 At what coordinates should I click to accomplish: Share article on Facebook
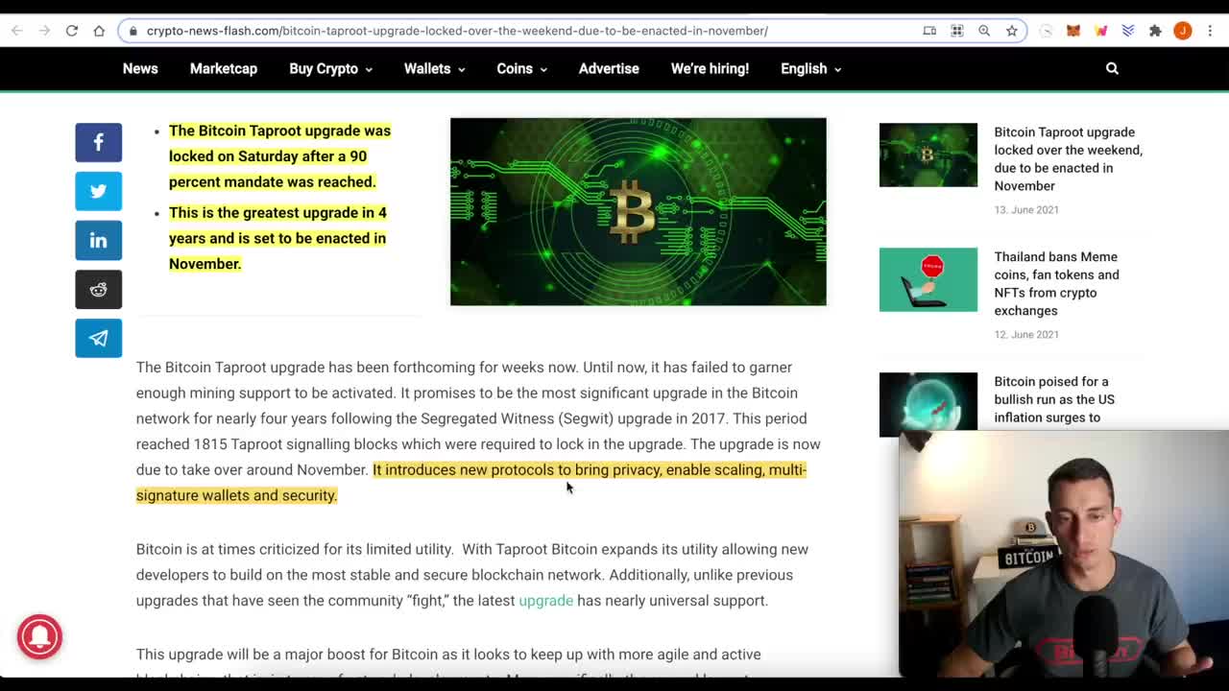pyautogui.click(x=99, y=142)
